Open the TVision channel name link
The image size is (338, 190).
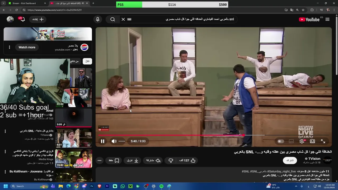coord(314,159)
